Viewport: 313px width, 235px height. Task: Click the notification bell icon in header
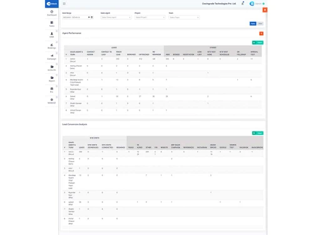243,4
